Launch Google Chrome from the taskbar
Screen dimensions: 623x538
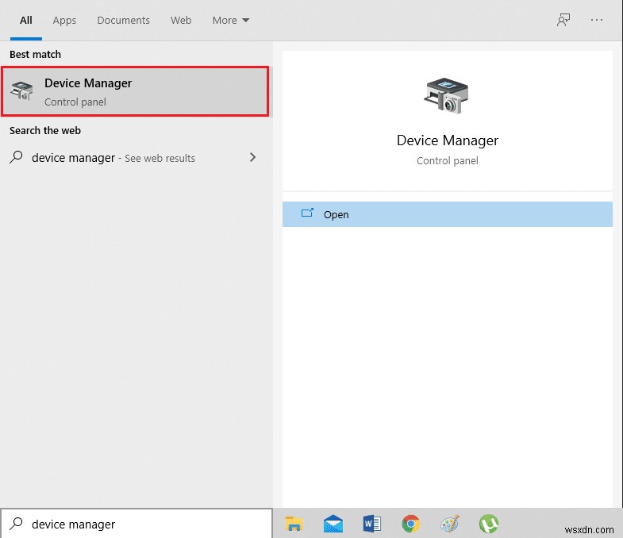point(411,524)
